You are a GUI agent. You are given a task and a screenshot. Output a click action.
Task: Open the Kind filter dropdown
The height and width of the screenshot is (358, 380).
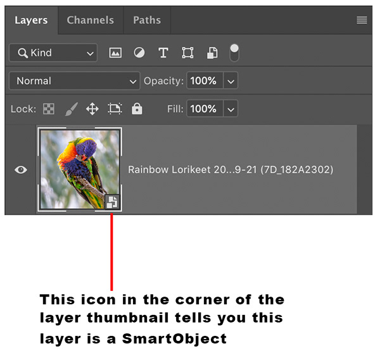[x=53, y=52]
